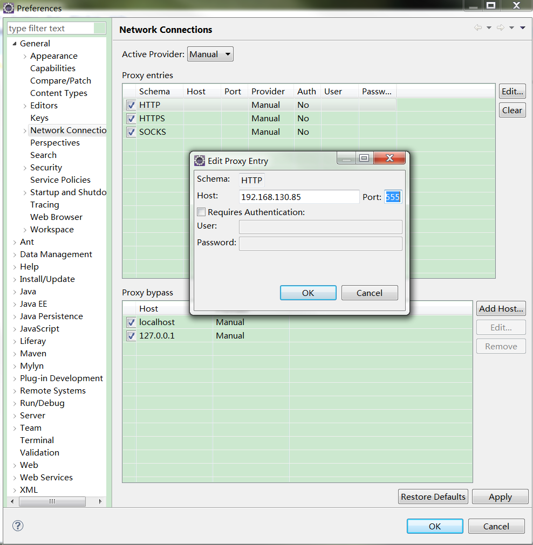Click the help question mark icon

pos(18,526)
